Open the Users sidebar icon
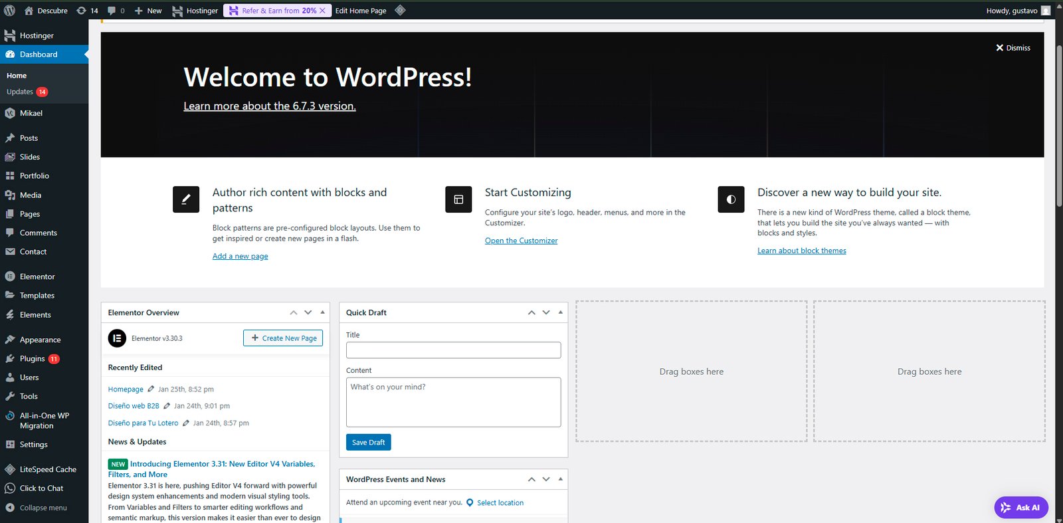Image resolution: width=1063 pixels, height=523 pixels. 10,377
